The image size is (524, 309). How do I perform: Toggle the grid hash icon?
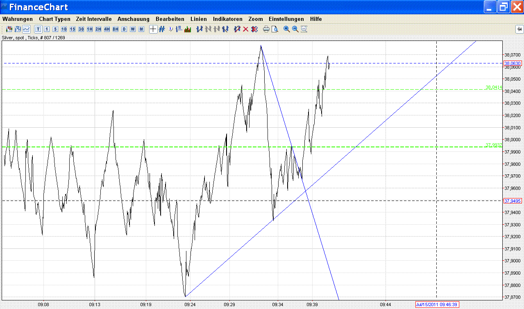(x=162, y=29)
